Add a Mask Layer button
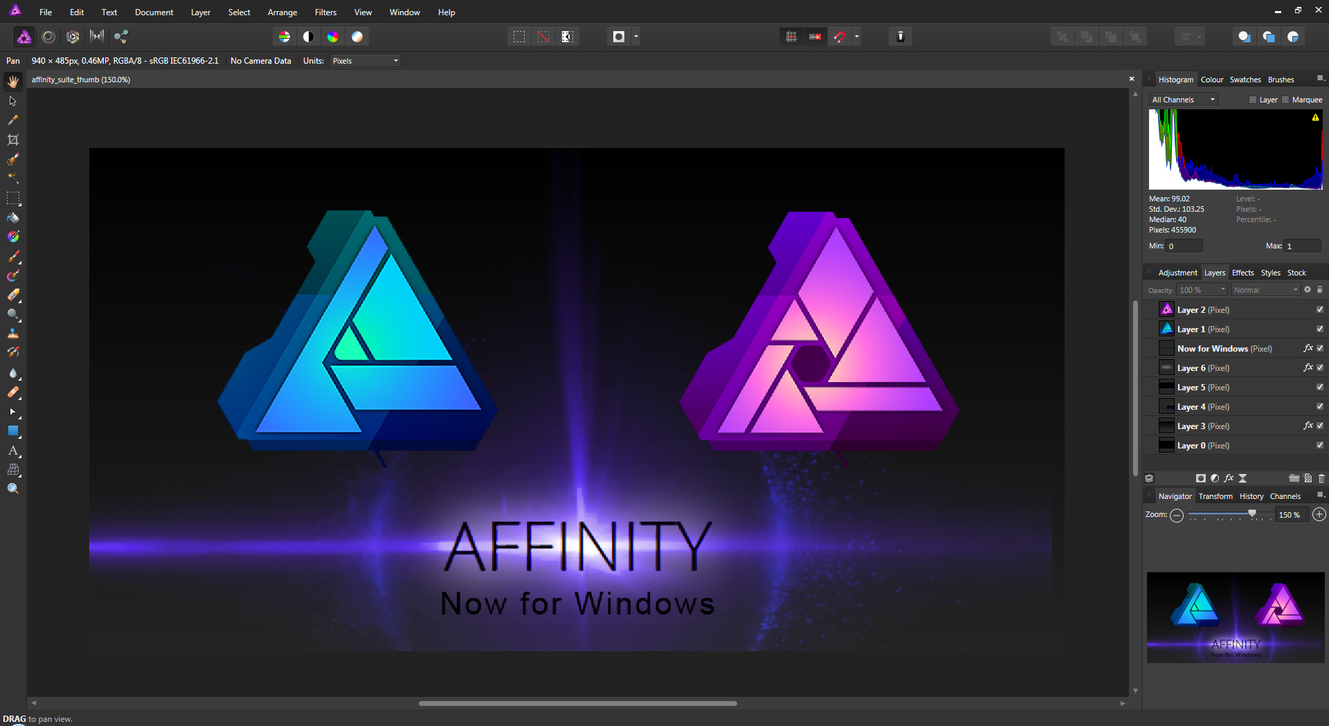1329x726 pixels. pyautogui.click(x=1201, y=478)
